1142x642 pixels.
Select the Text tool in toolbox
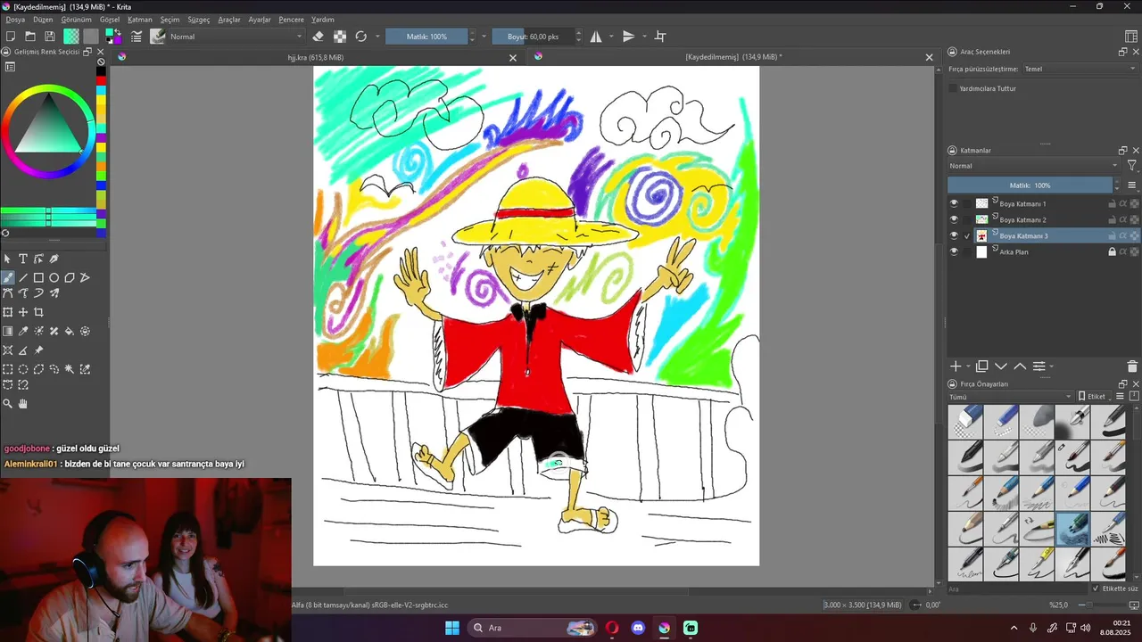(23, 259)
